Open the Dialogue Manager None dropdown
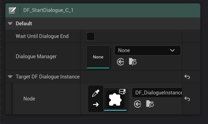 click(148, 50)
